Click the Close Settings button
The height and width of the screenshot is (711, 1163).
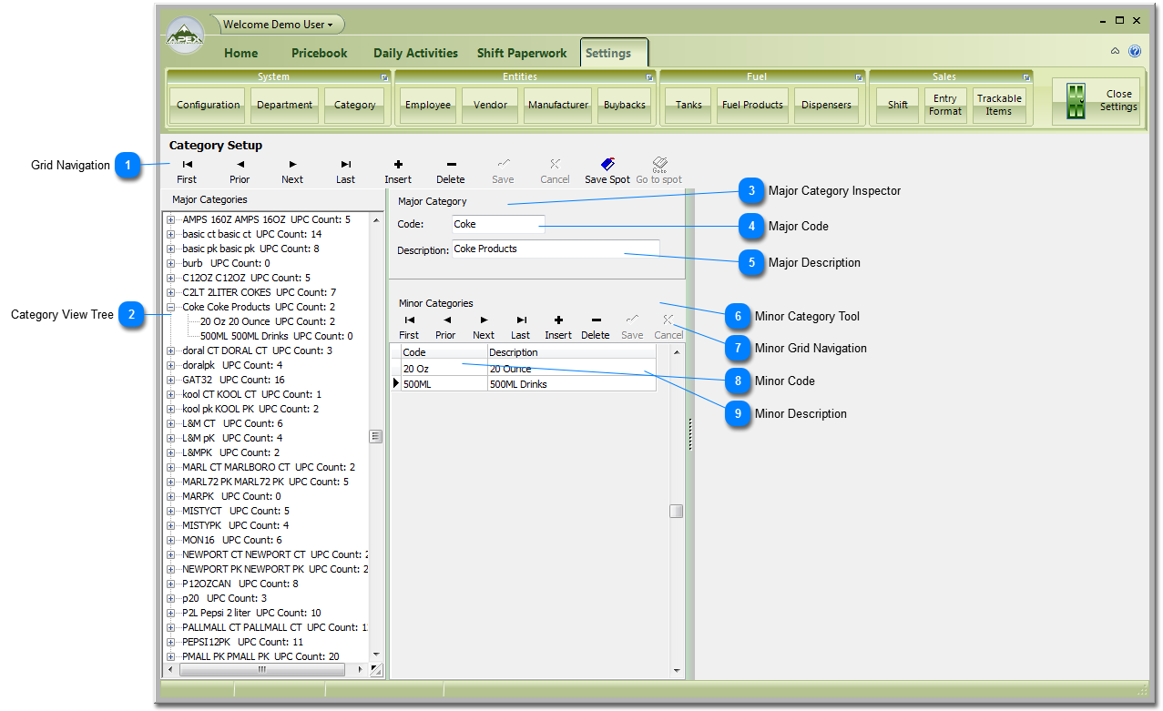click(x=1097, y=101)
